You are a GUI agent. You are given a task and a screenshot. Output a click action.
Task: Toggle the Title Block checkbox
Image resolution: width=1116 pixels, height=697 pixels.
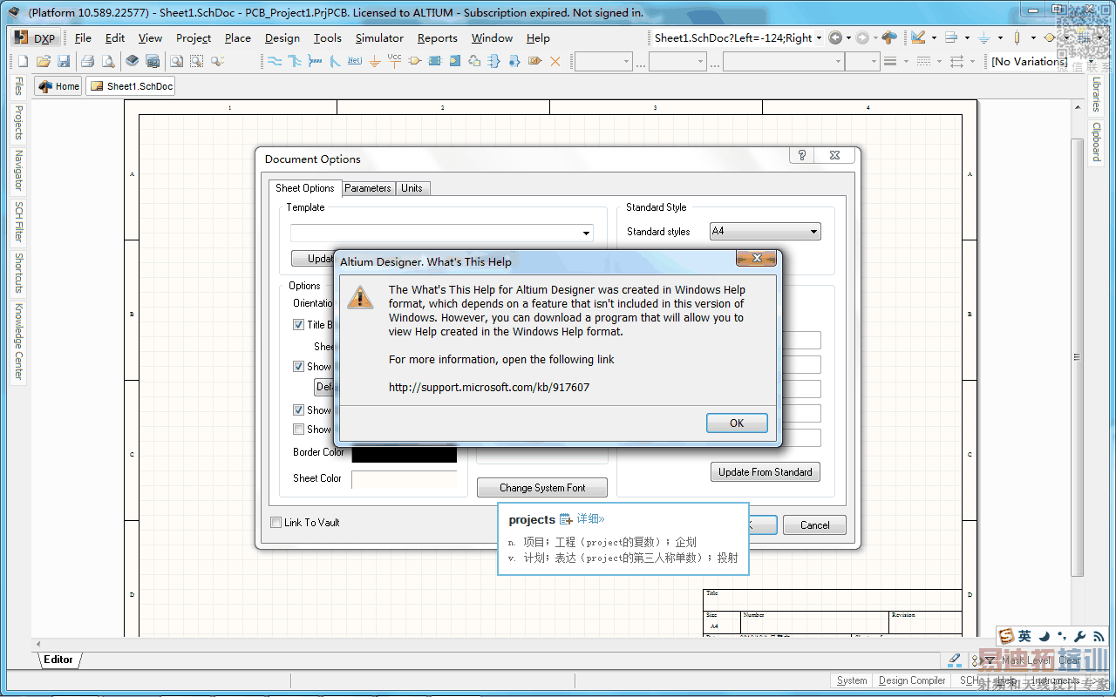click(x=299, y=325)
